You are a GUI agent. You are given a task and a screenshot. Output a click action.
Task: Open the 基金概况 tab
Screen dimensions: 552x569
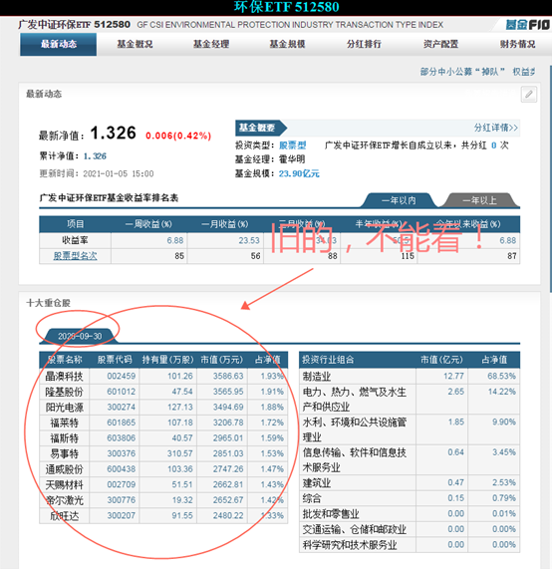[x=135, y=44]
